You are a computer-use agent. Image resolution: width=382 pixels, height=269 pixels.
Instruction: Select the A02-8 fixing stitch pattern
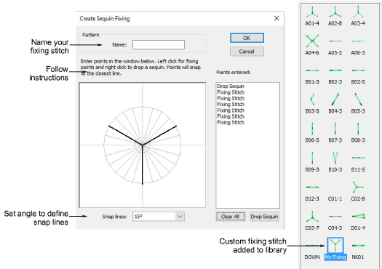click(x=335, y=16)
